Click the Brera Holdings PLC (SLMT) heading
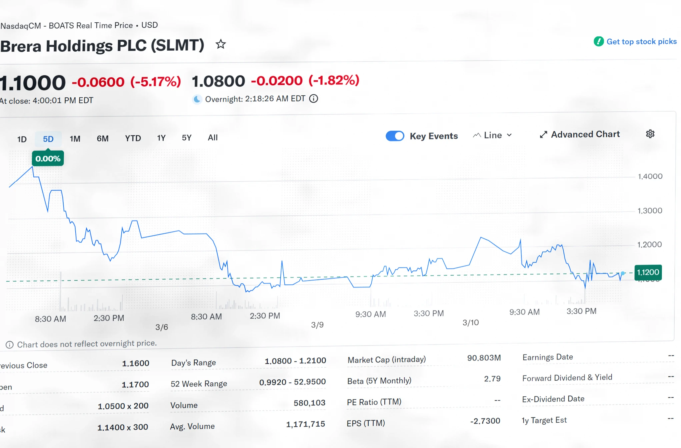Viewport: 681px width, 448px height. coord(102,46)
